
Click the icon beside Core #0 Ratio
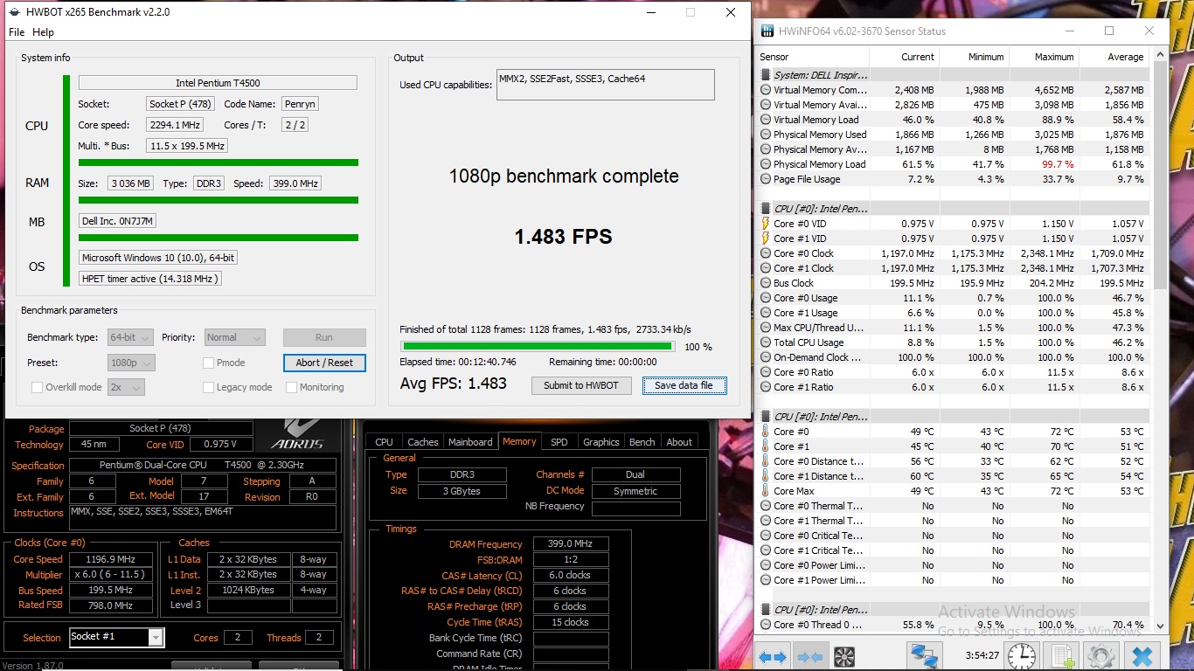point(766,372)
